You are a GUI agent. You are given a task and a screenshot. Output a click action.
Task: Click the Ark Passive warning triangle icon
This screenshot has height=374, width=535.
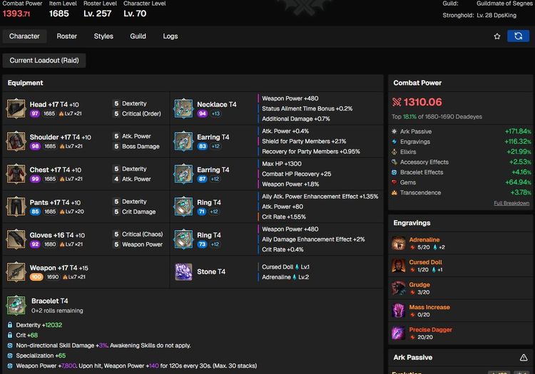tap(524, 358)
